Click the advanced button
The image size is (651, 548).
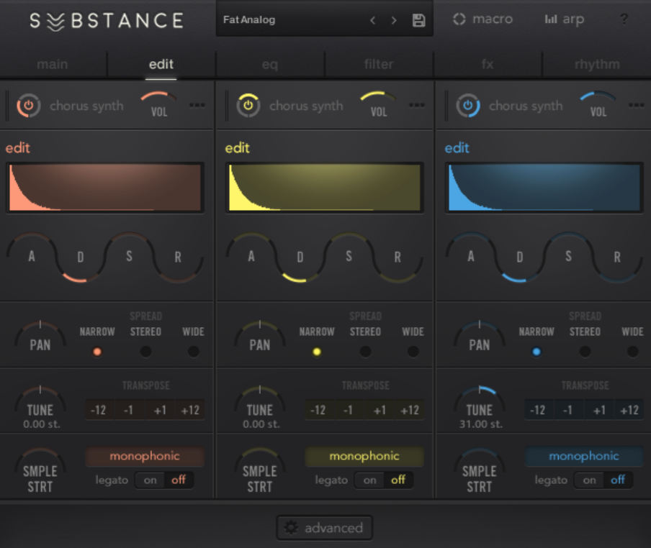325,528
